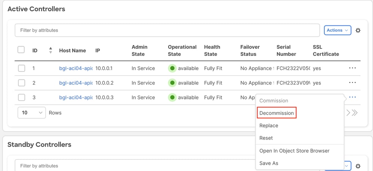Image resolution: width=373 pixels, height=171 pixels.
Task: Focus the Active Controllers filter by attributes field
Action: pos(167,30)
